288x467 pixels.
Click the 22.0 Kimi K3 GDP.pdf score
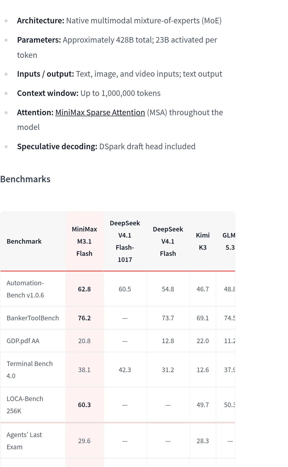[x=203, y=341]
